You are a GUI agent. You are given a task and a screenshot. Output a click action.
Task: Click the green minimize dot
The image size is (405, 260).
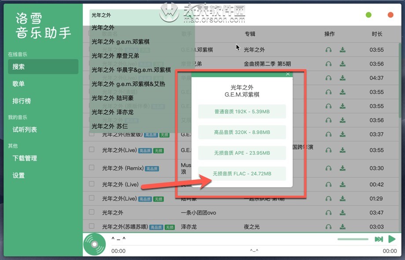(x=368, y=15)
